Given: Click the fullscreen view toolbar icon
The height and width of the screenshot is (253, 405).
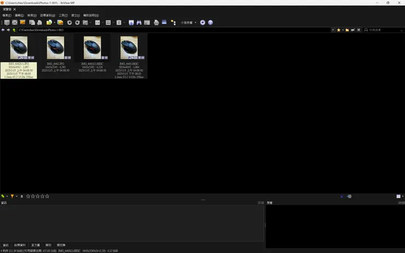Looking at the screenshot, I should [x=15, y=23].
